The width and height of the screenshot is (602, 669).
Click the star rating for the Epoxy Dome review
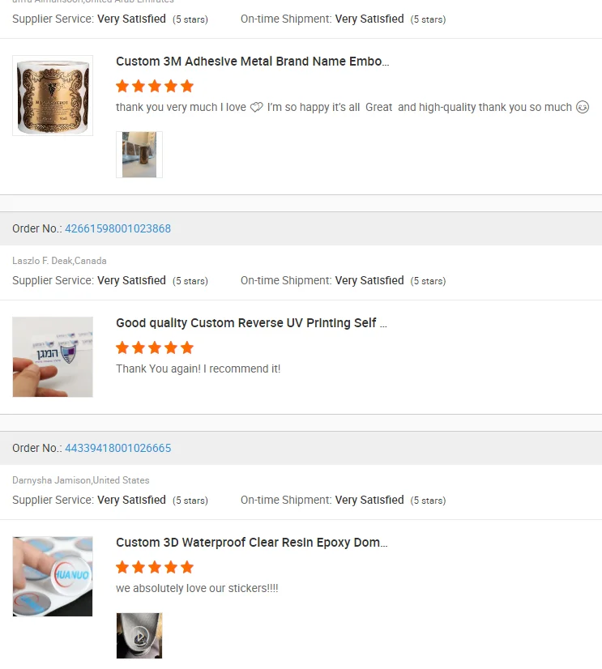[x=155, y=567]
